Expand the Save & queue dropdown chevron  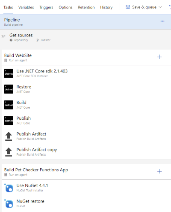point(160,7)
